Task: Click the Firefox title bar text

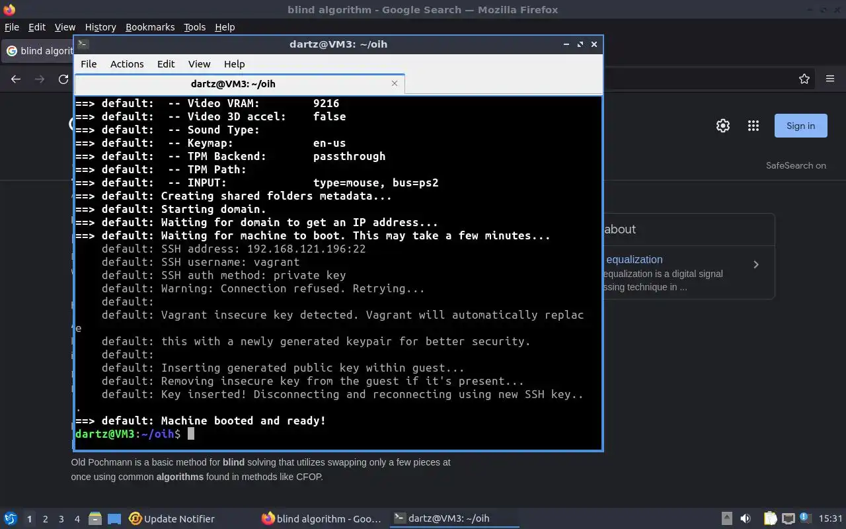Action: 423,10
